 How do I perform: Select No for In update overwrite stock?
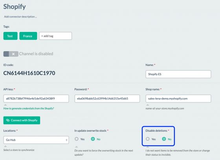coord(93,139)
